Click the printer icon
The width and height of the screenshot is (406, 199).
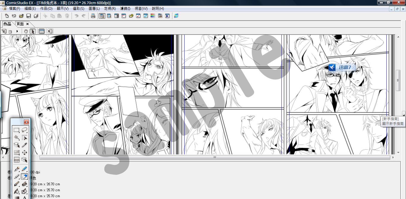(x=93, y=16)
